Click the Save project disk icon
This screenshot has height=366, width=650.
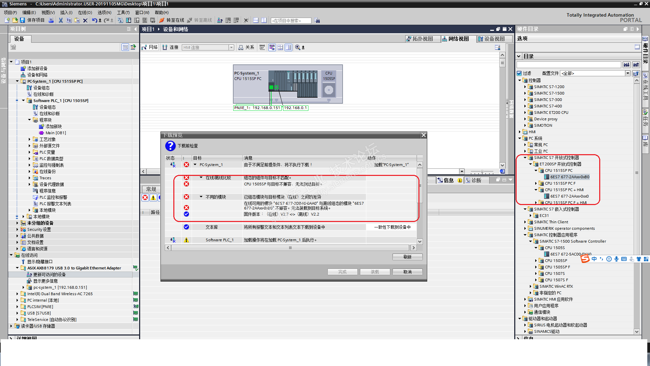(22, 20)
